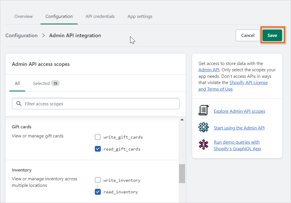The width and height of the screenshot is (291, 203).
Task: Uncheck the read_gift_cards scope
Action: tap(98, 149)
